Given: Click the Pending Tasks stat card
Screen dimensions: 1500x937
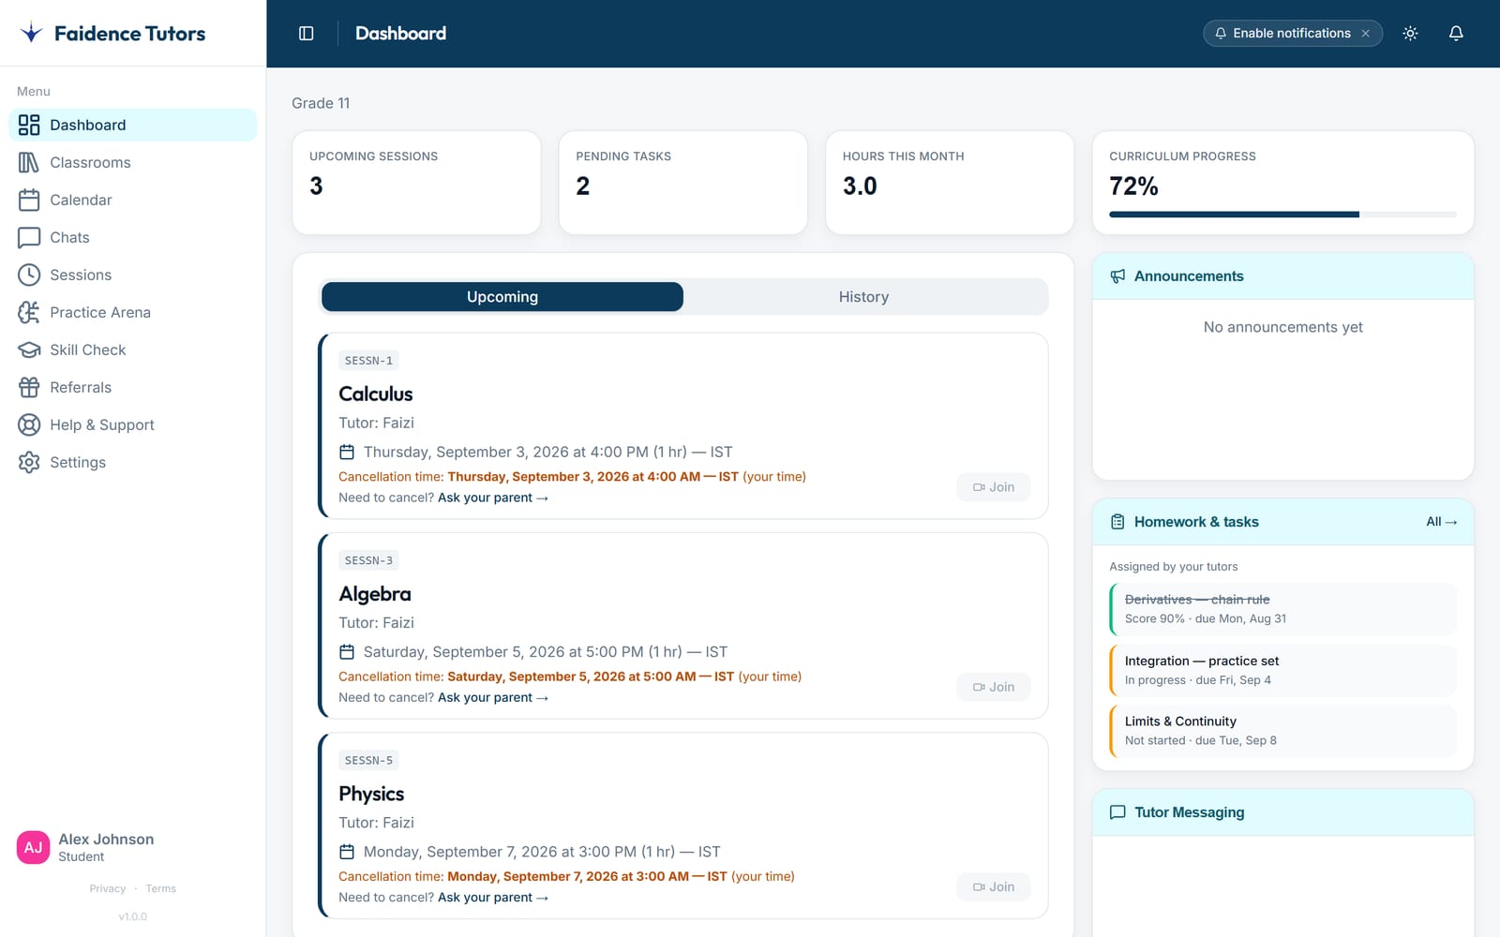Looking at the screenshot, I should pyautogui.click(x=682, y=183).
